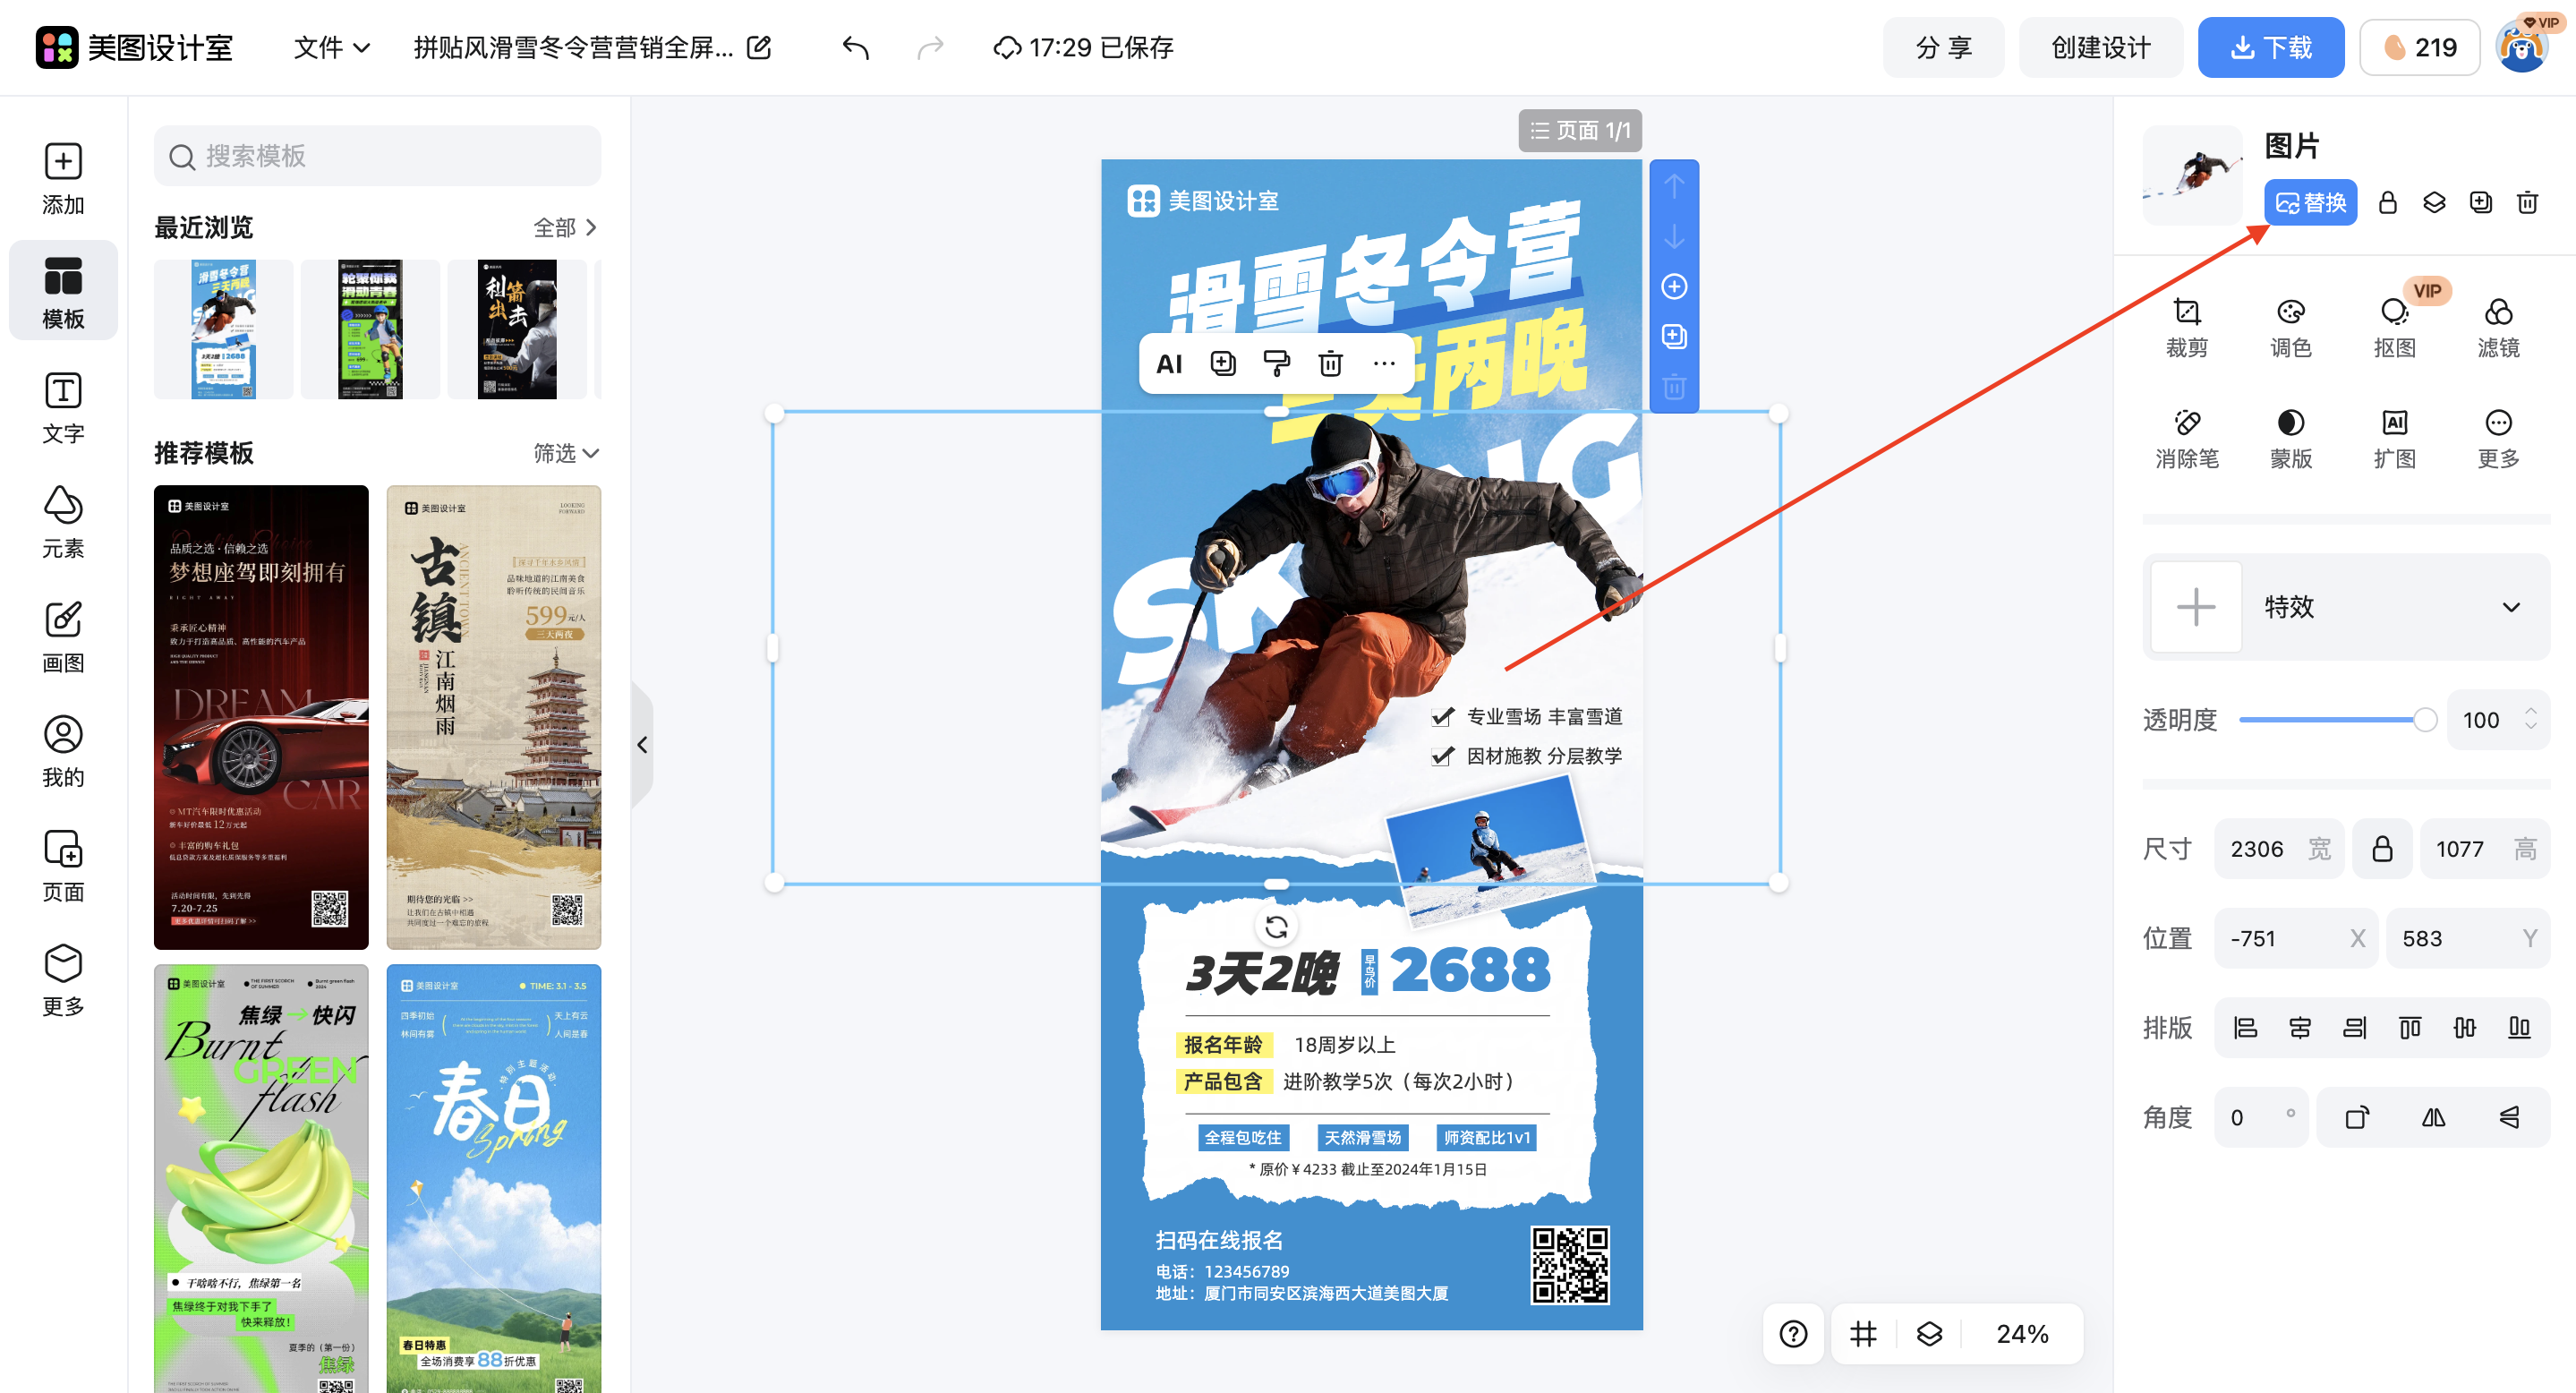Open the 抠图 cutout tool
The height and width of the screenshot is (1393, 2576).
[x=2394, y=325]
